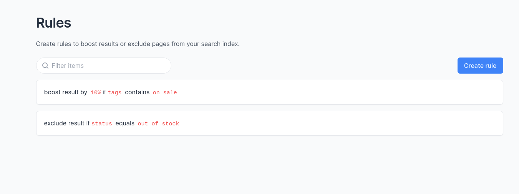Click the status field token
Image resolution: width=519 pixels, height=194 pixels.
point(102,123)
